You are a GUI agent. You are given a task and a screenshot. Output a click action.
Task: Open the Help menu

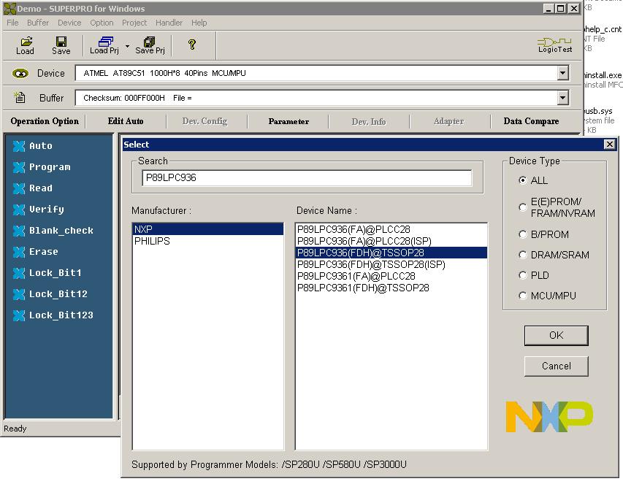[x=199, y=23]
